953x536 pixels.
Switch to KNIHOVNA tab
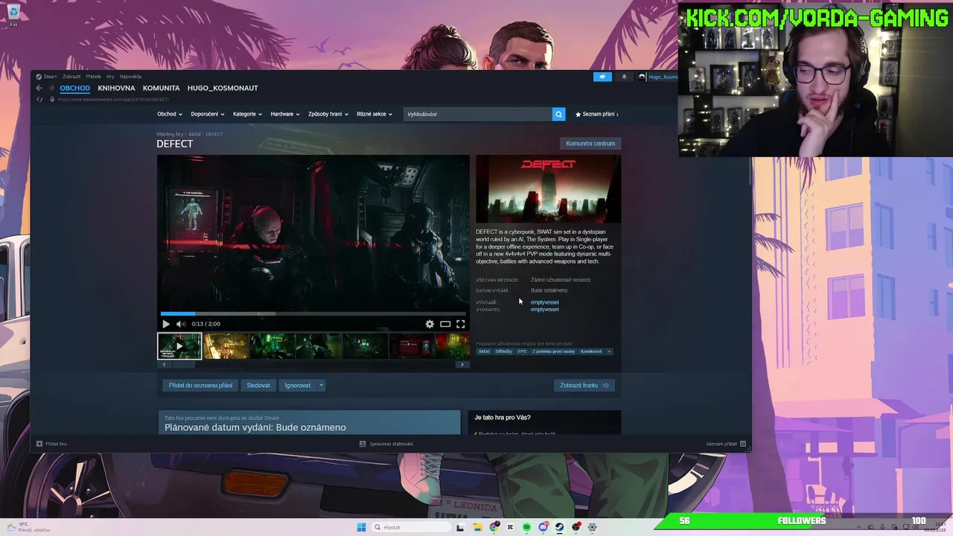pyautogui.click(x=116, y=88)
